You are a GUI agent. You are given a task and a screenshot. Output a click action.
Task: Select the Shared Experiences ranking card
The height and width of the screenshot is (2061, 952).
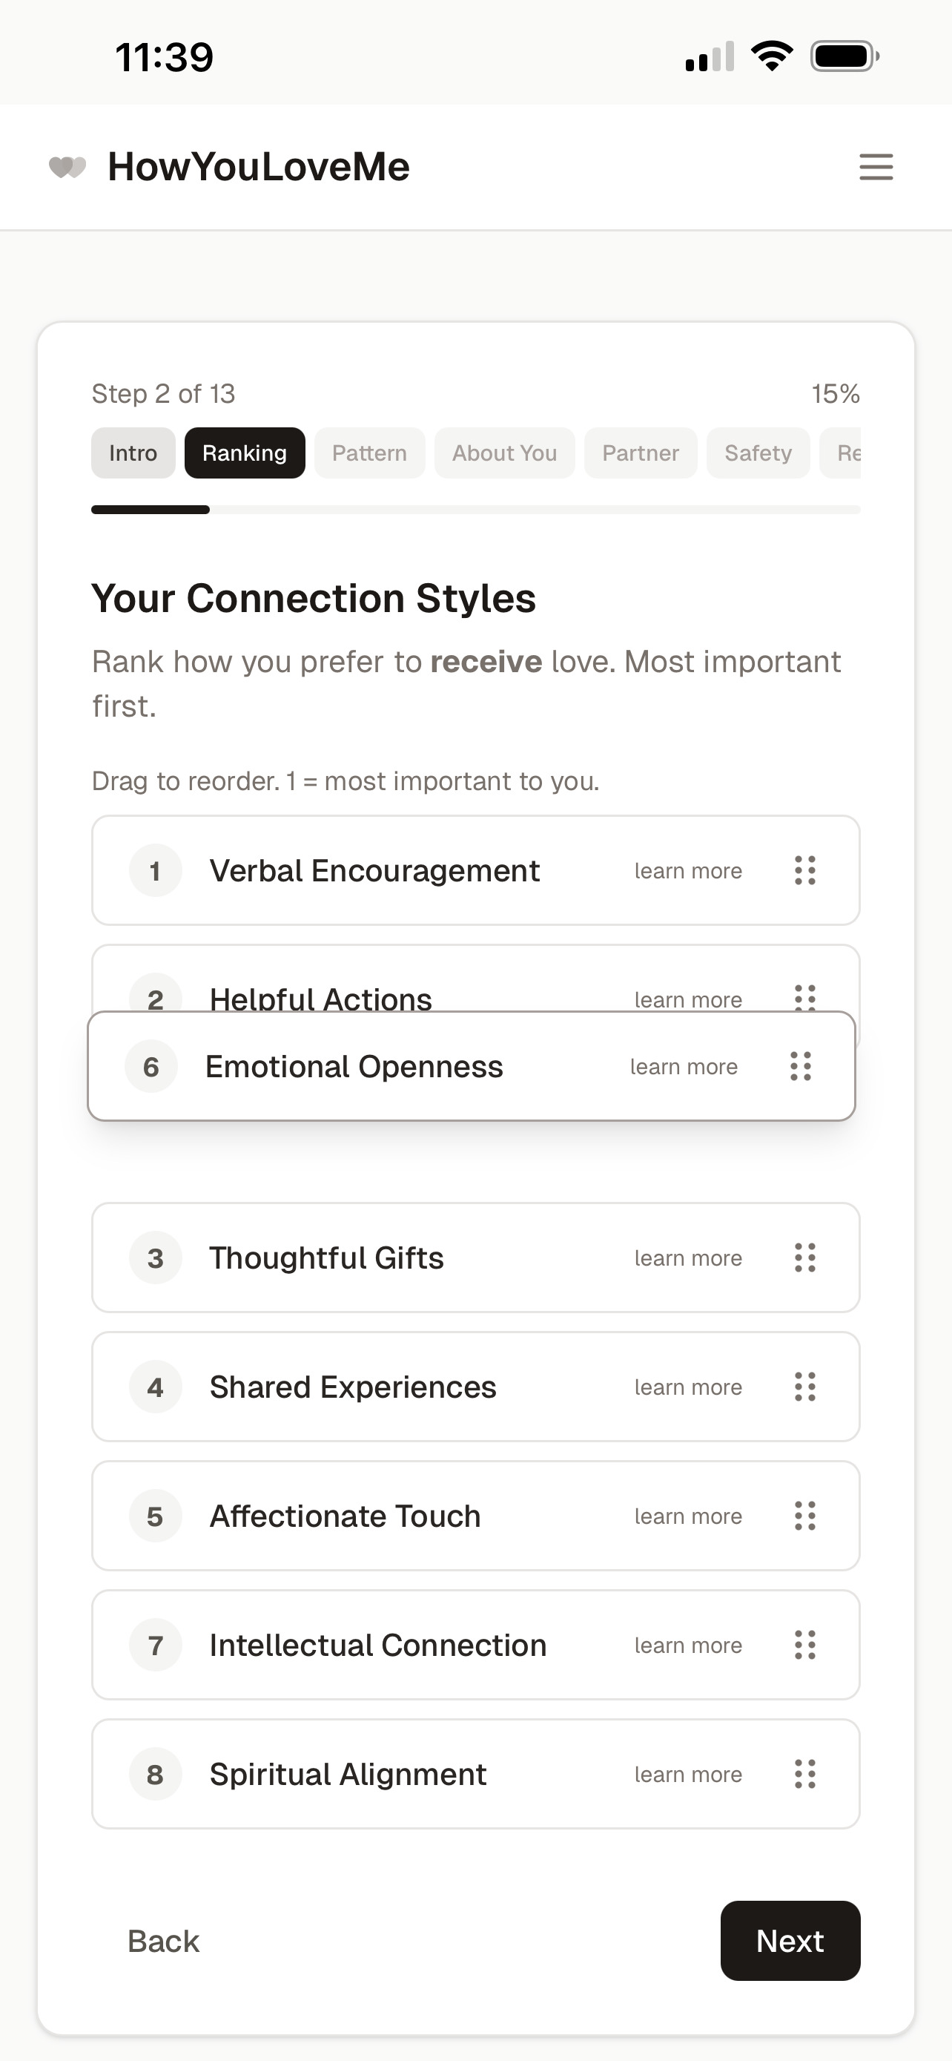pyautogui.click(x=400, y=1387)
